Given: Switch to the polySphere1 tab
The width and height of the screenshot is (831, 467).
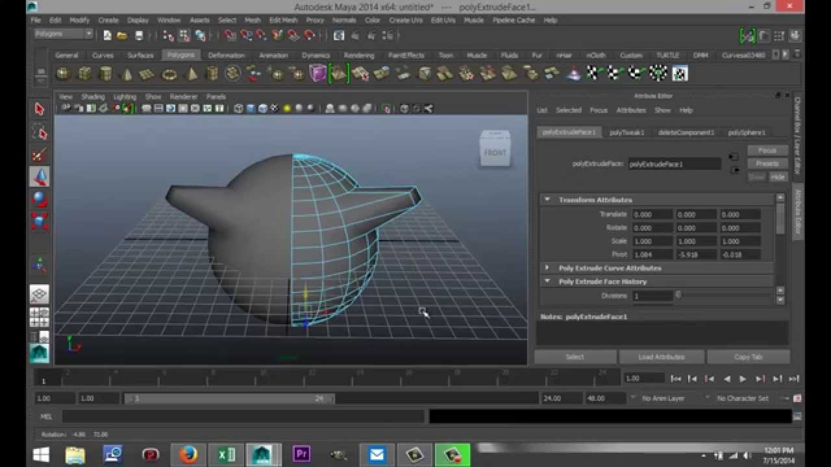Looking at the screenshot, I should 747,132.
